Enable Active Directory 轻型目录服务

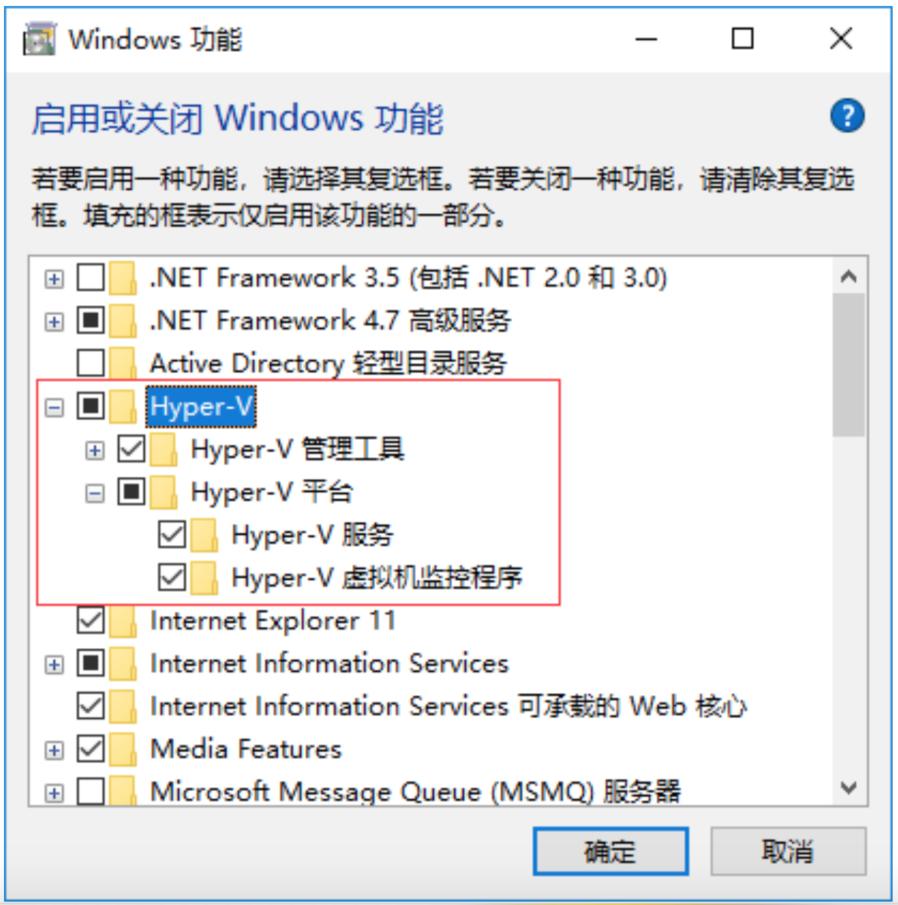point(91,363)
